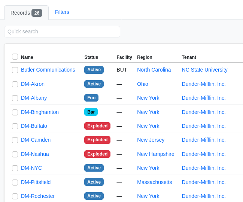The width and height of the screenshot is (243, 202).
Task: Click the 26 records count badge
Action: tap(37, 13)
